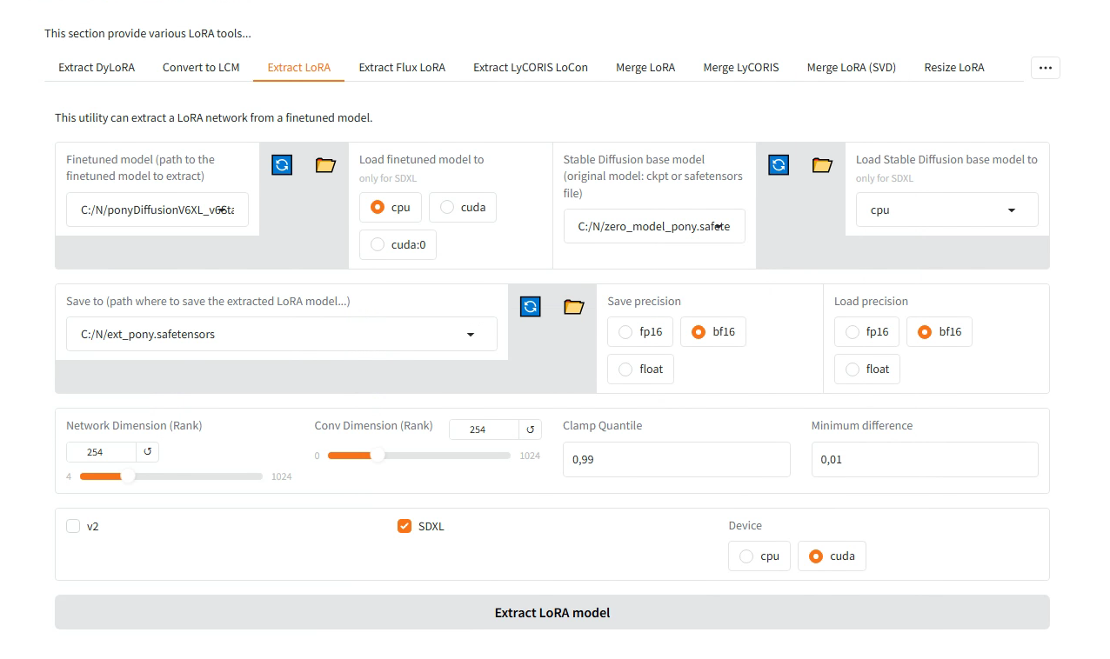The image size is (1110, 659).
Task: Set Device to cpu
Action: click(759, 556)
